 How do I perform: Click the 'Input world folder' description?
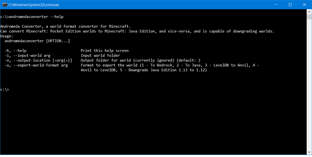pyautogui.click(x=100, y=55)
